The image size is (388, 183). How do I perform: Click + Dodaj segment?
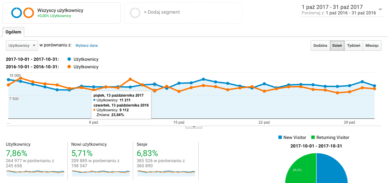(x=162, y=12)
